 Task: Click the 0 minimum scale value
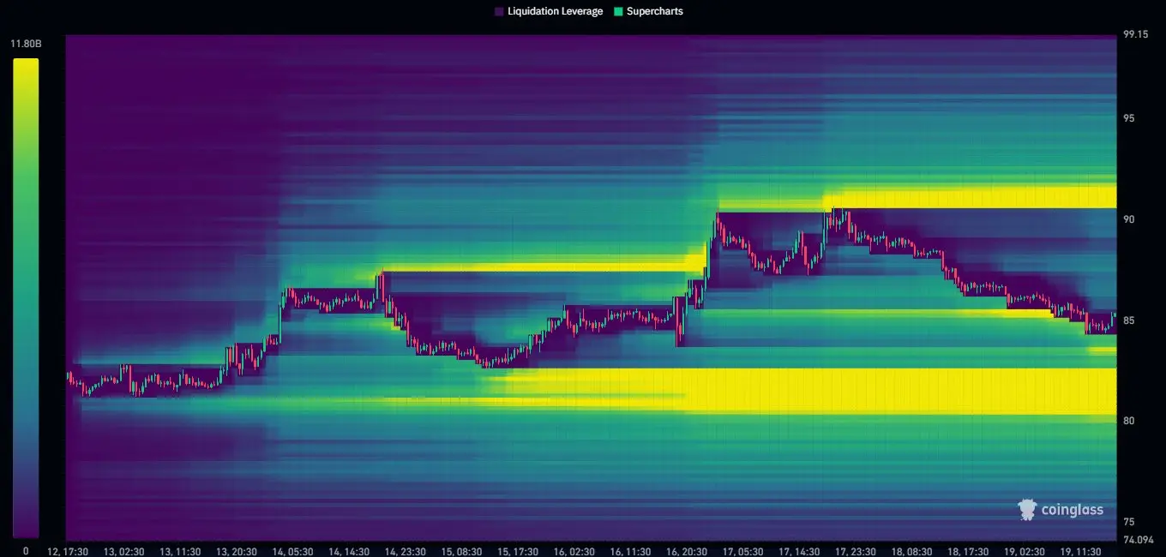[26, 551]
